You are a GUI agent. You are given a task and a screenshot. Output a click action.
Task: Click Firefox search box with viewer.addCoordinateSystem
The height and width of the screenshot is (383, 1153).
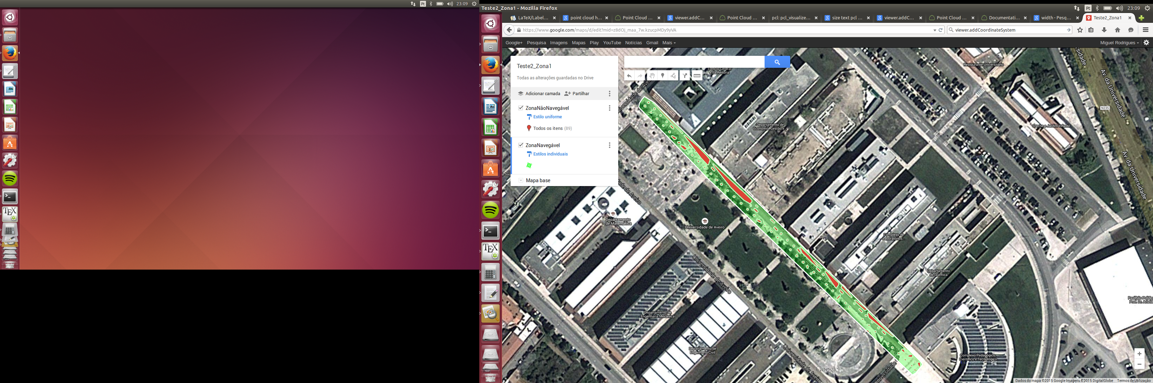coord(1009,30)
